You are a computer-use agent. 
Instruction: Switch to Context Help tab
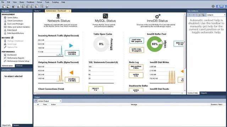pos(193,93)
